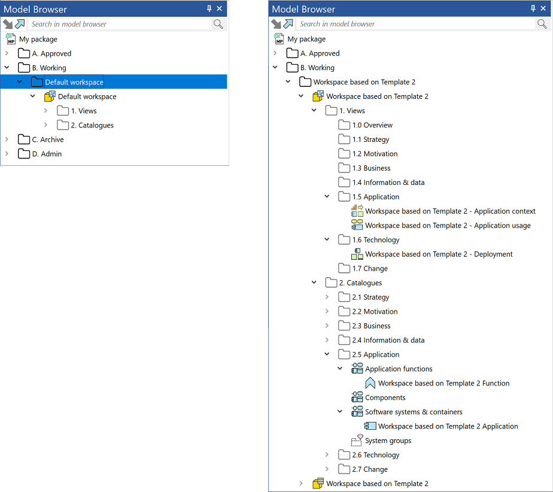Click the Application functions group icon

[356, 368]
